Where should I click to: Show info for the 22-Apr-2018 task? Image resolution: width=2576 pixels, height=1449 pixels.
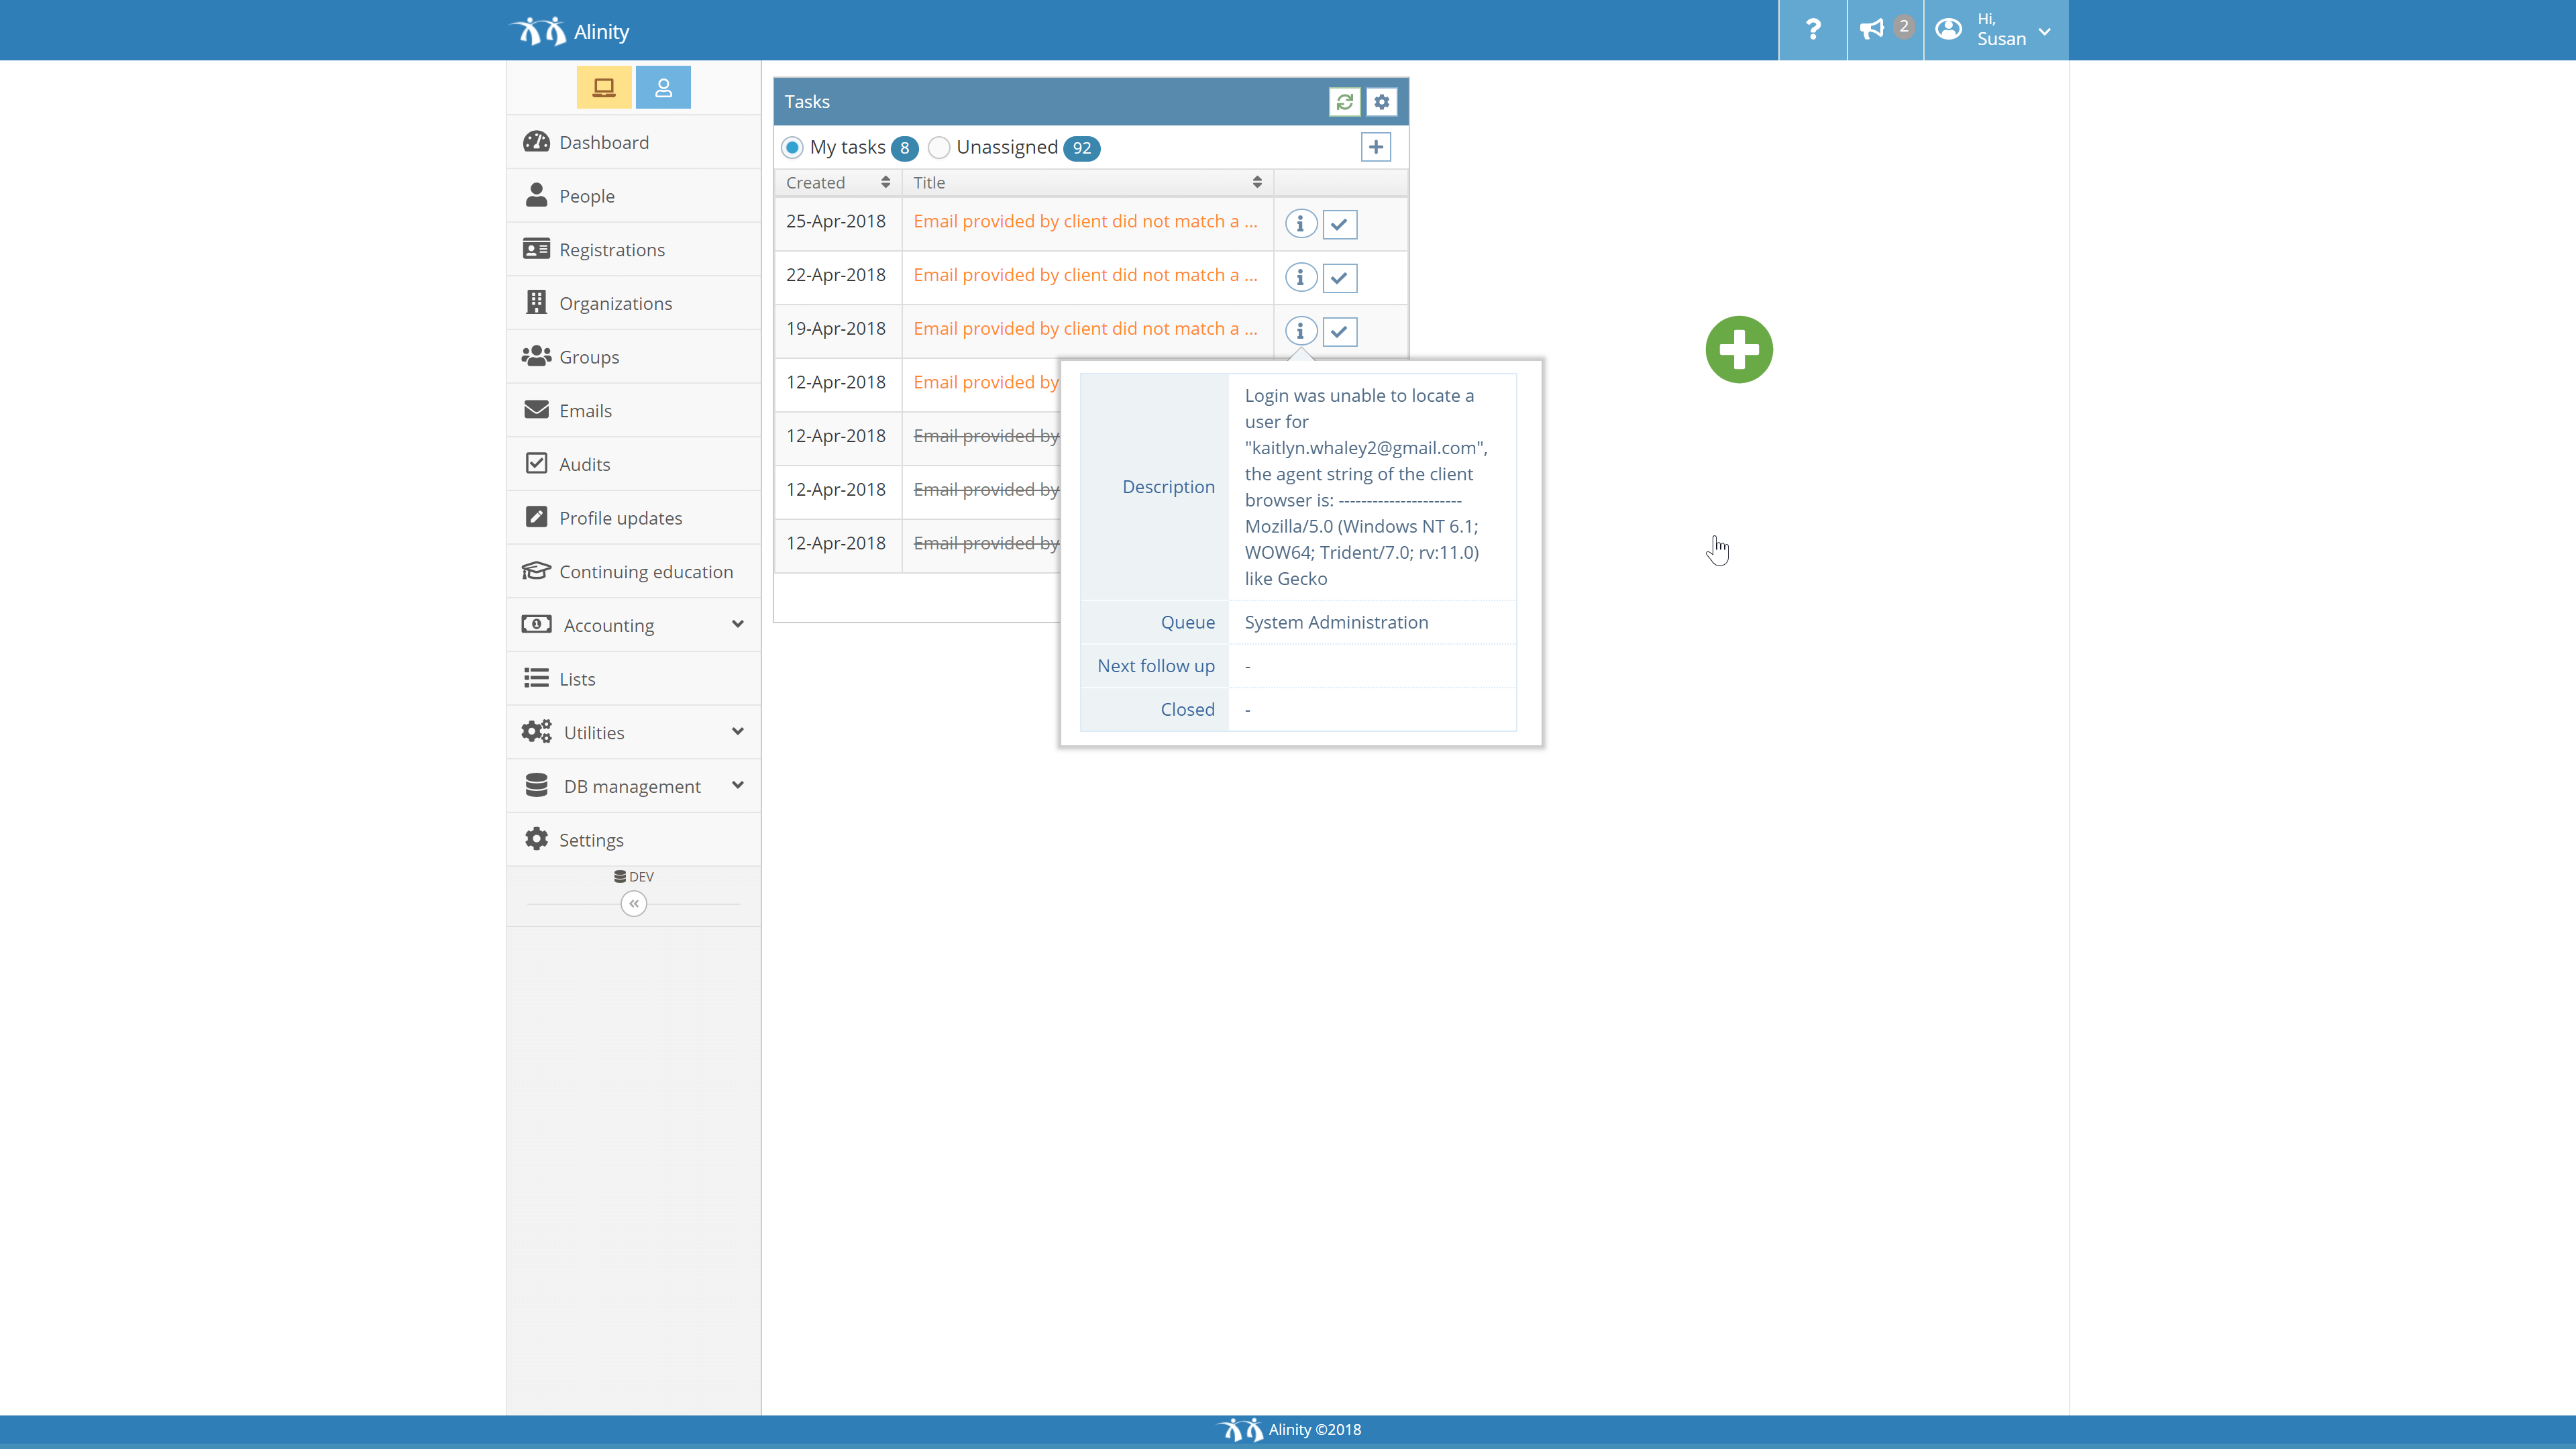(x=1300, y=277)
